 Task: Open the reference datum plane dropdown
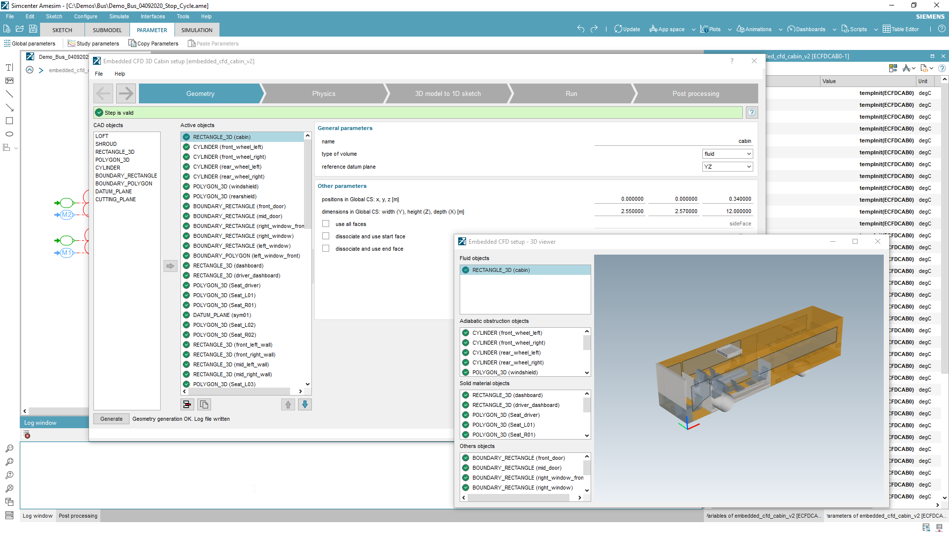coord(727,167)
